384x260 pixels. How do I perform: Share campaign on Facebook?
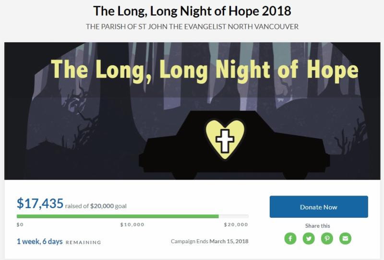tap(290, 238)
